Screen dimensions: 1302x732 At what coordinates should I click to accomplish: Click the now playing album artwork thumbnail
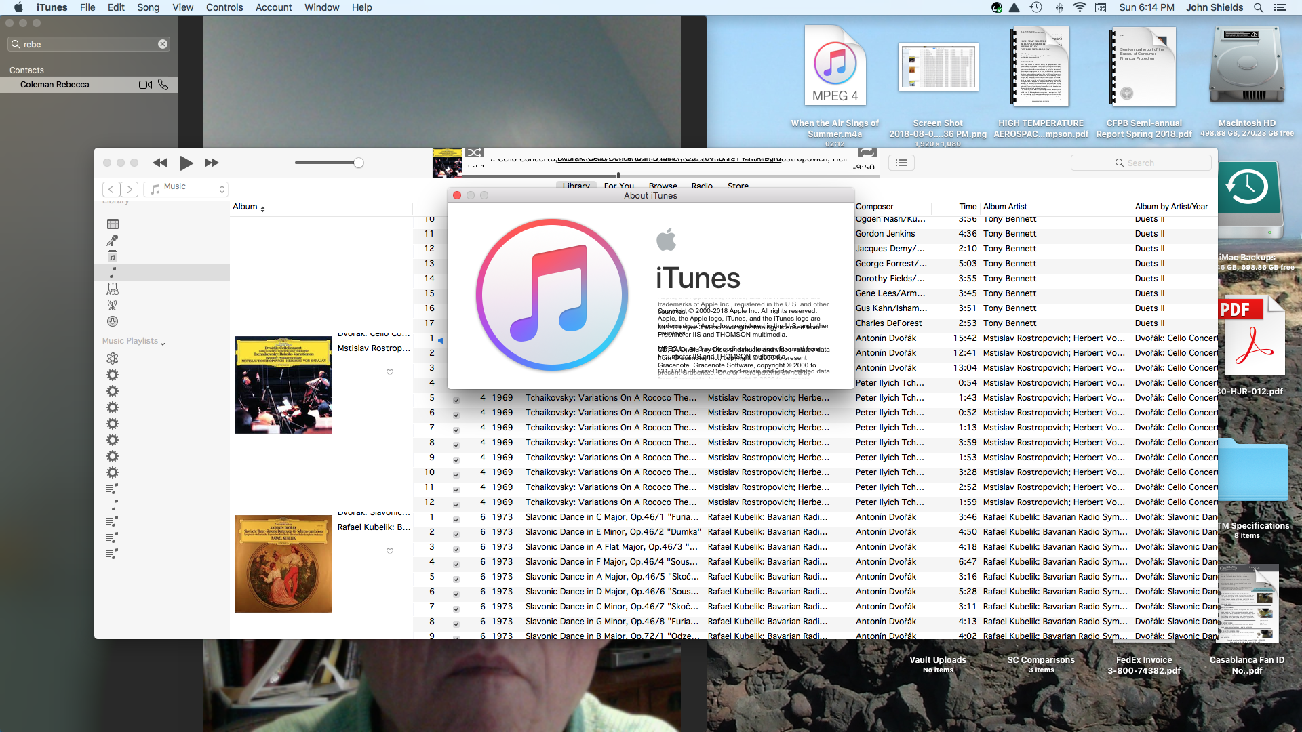(x=448, y=163)
